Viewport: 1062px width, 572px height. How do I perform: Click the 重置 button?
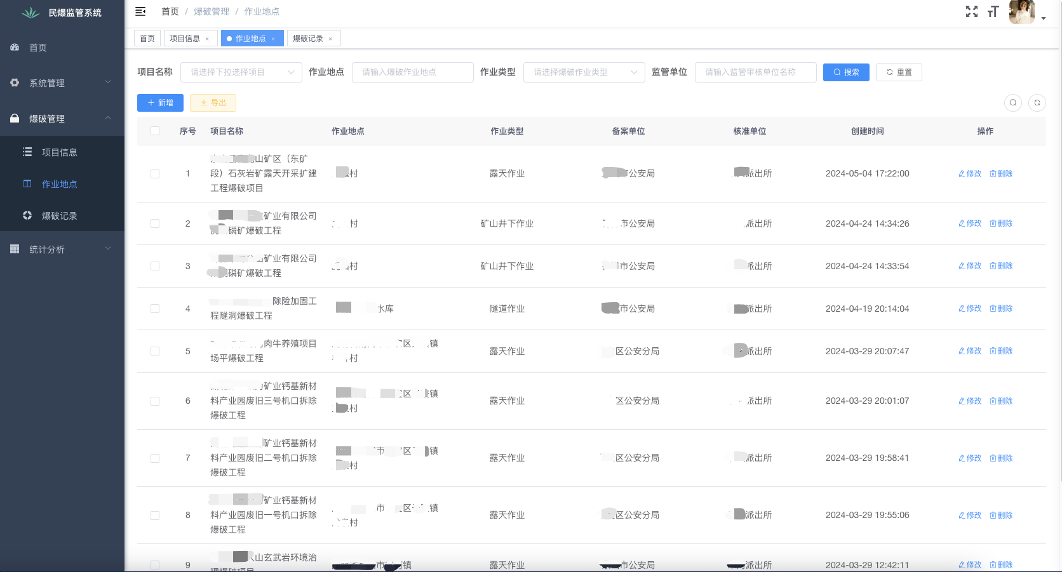tap(899, 72)
